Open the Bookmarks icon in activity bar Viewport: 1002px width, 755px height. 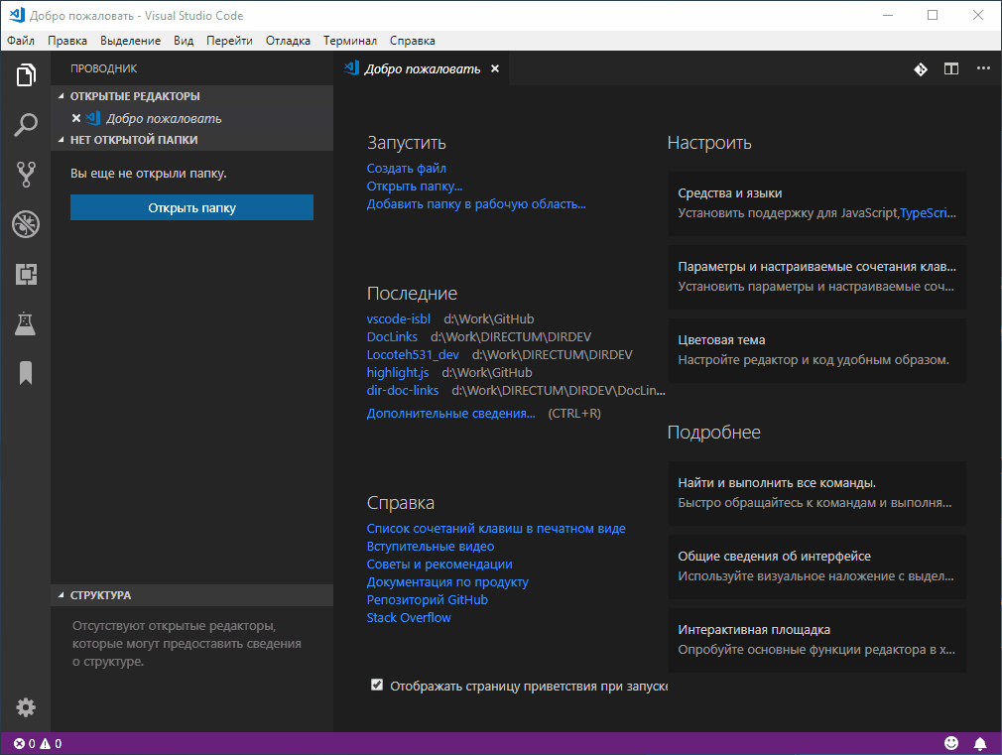(x=26, y=373)
